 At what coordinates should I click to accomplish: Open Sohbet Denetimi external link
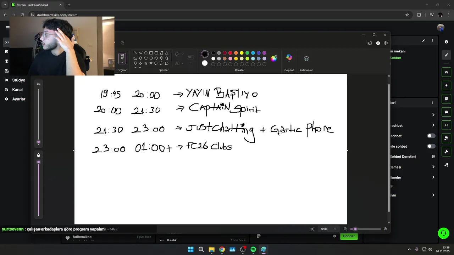[433, 157]
